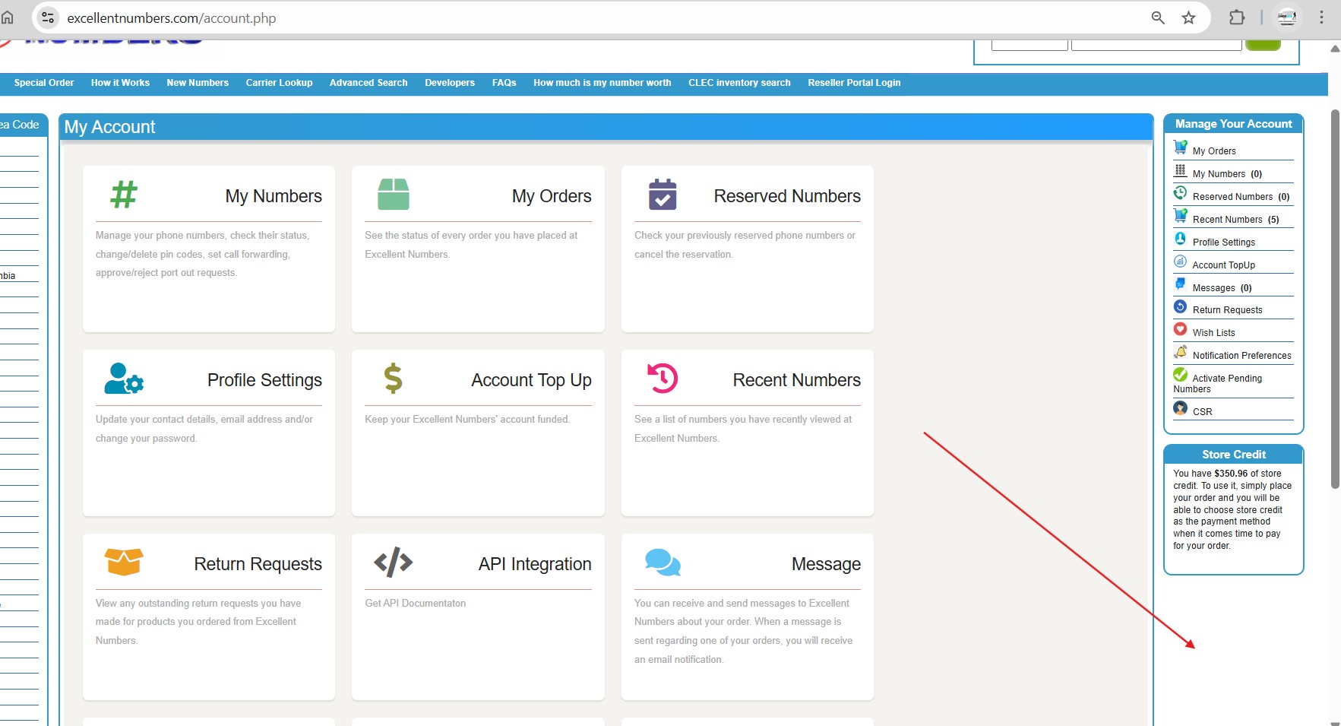The height and width of the screenshot is (726, 1341).
Task: Click the person icon beside sidebar Profile Settings
Action: [1180, 239]
